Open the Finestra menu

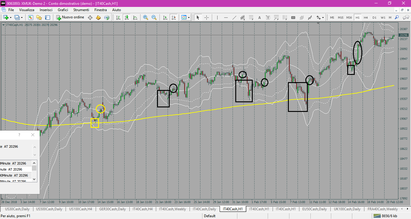(x=100, y=10)
